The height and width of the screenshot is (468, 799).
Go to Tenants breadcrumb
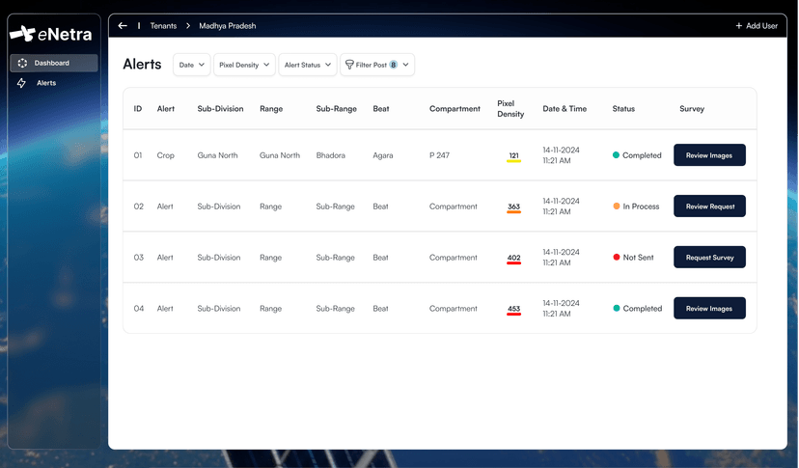[x=163, y=26]
